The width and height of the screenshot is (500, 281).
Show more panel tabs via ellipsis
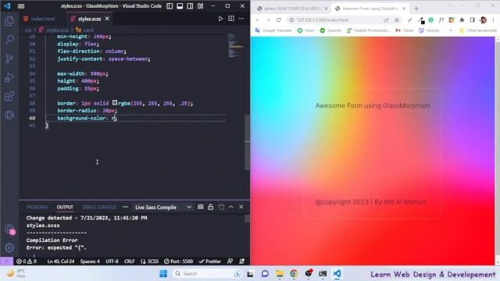coord(125,207)
